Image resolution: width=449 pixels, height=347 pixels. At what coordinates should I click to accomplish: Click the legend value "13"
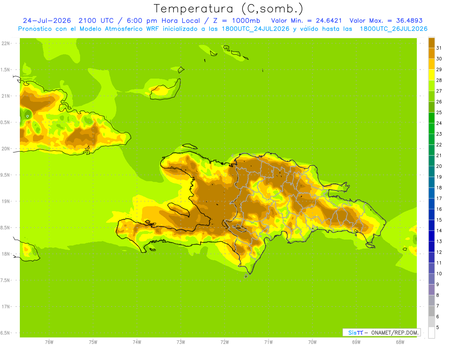coord(439,241)
